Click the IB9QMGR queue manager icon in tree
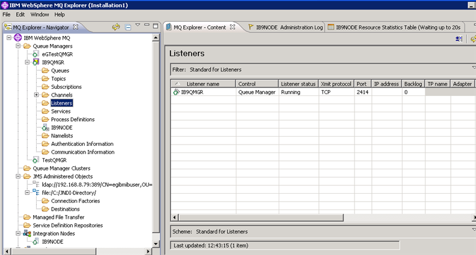 [x=36, y=62]
